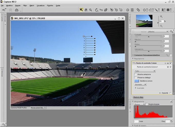Open the layout switcher icon in the left toolbar
This screenshot has width=175, height=127.
click(x=4, y=10)
